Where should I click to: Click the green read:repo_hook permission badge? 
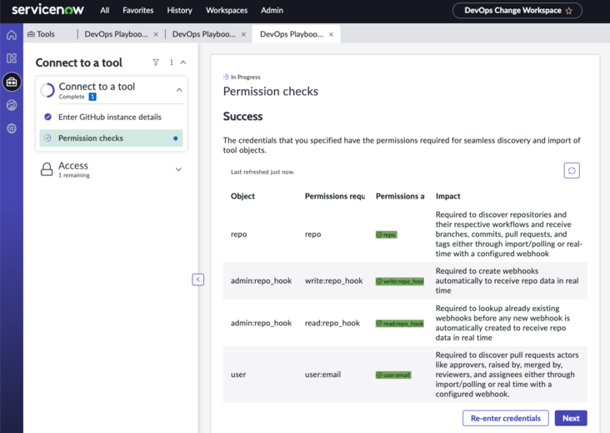pos(399,324)
